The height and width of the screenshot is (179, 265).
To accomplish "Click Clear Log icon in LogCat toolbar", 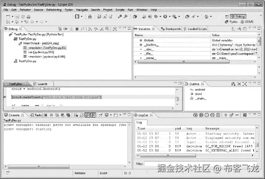I will coord(245,115).
